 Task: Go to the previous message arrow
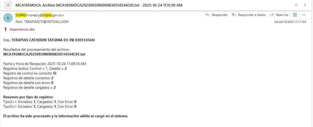coord(296,5)
